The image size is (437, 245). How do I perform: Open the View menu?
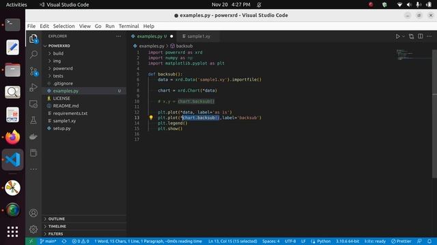pyautogui.click(x=85, y=26)
